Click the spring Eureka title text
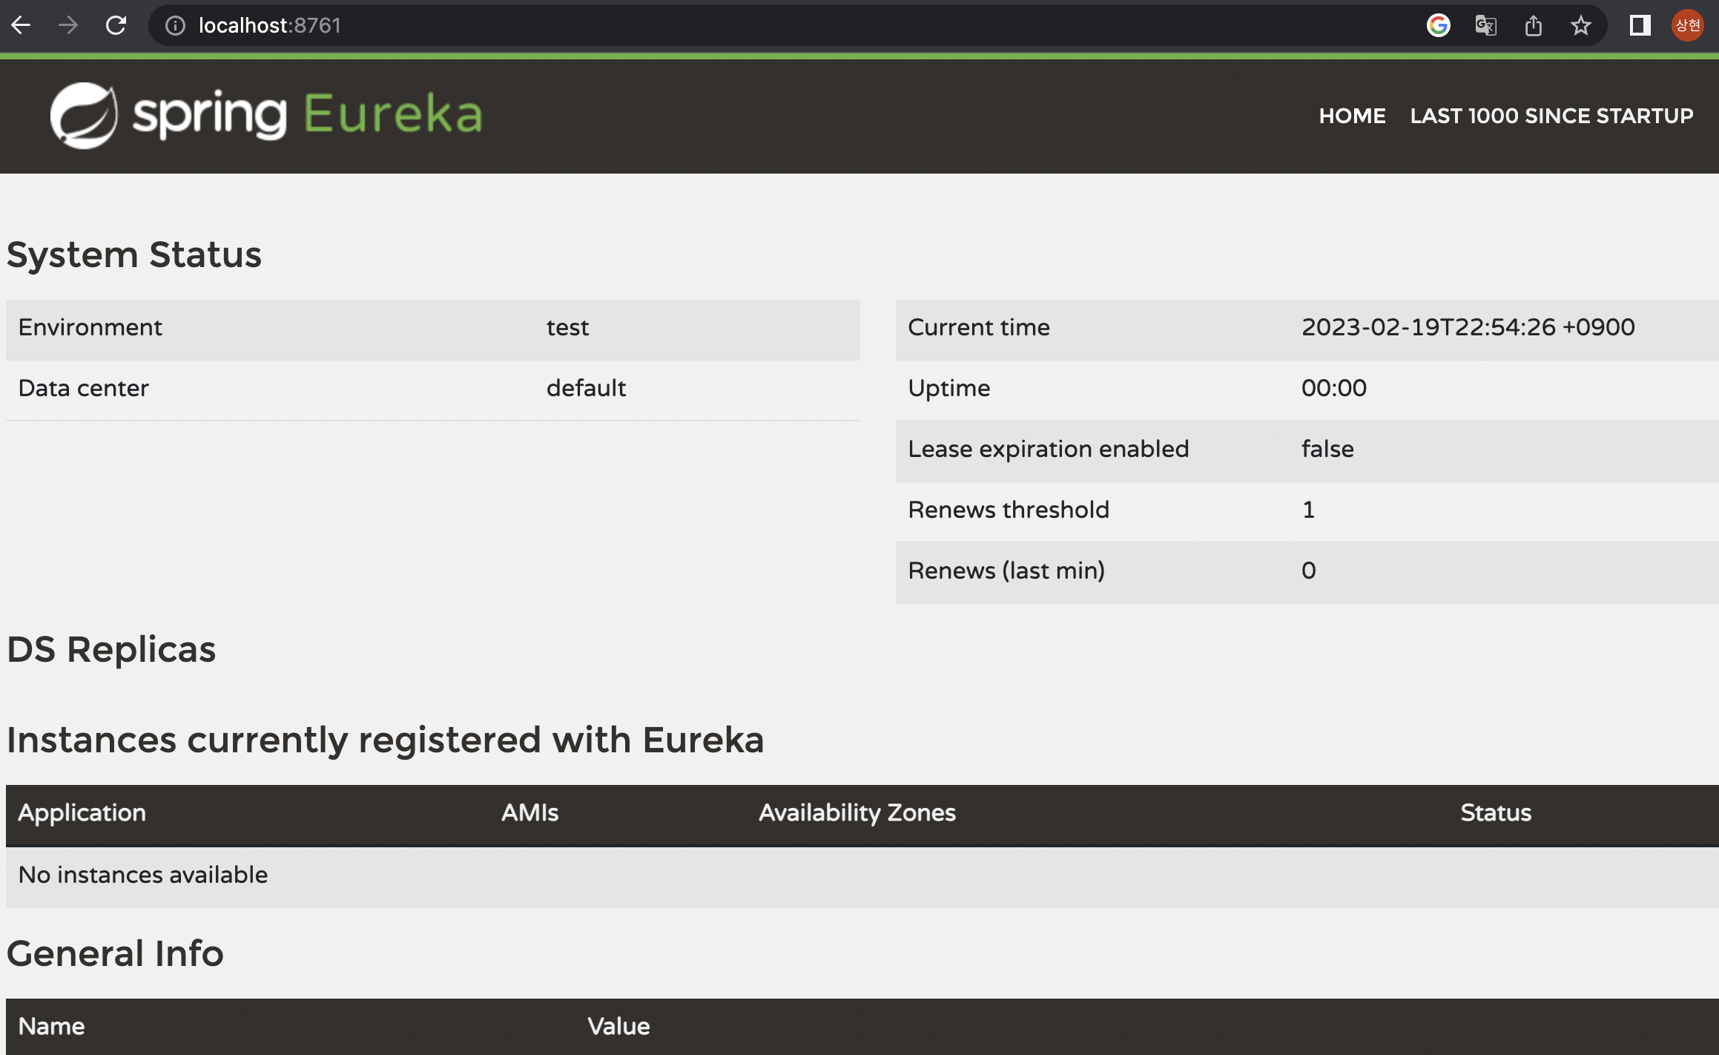 pos(308,115)
